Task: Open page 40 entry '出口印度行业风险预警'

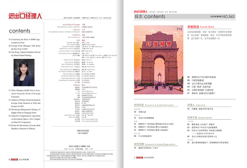Action: [x=199, y=83]
